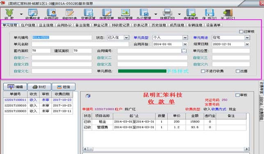Click the 单元位置 input field
This screenshot has height=154, width=264.
(x=231, y=51)
